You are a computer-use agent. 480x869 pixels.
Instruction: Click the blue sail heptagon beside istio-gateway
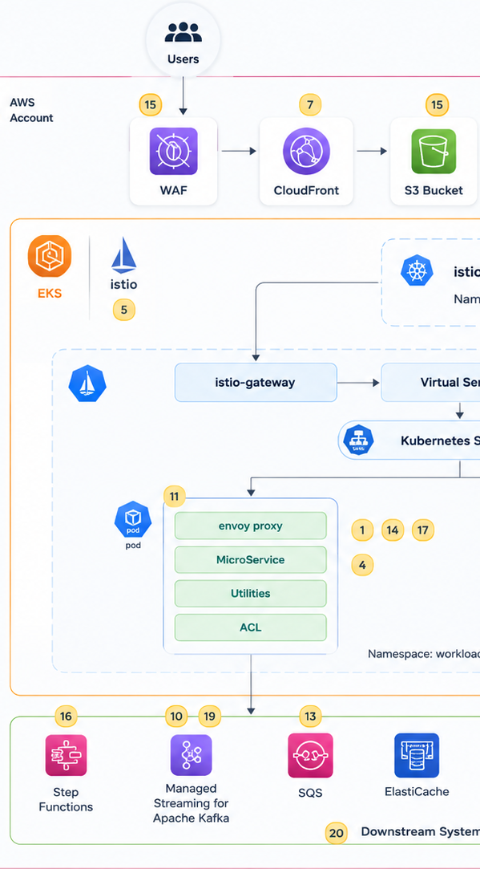pyautogui.click(x=87, y=383)
